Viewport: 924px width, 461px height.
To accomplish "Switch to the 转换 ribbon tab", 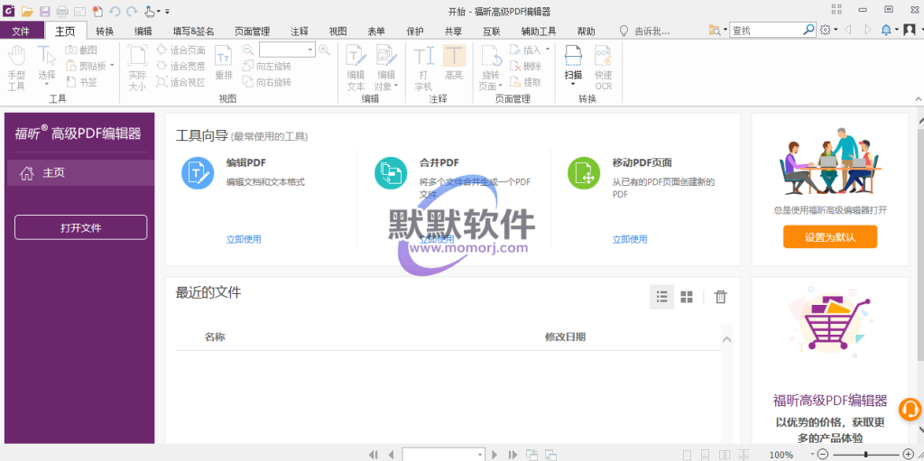I will point(105,31).
